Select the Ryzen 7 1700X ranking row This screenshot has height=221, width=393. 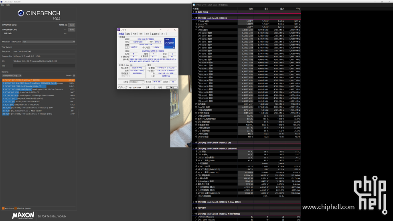click(x=38, y=95)
